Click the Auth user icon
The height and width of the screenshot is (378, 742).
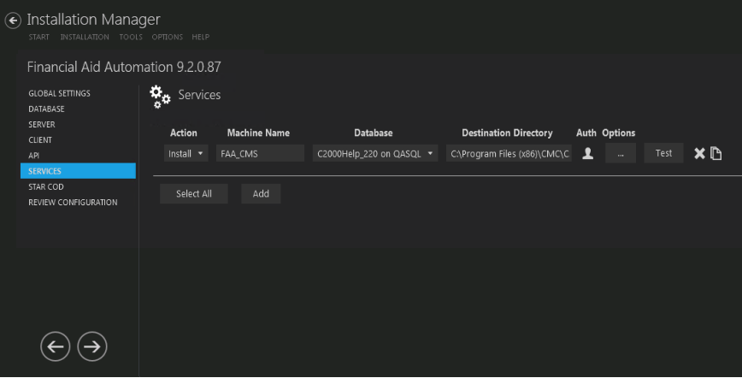pos(588,153)
